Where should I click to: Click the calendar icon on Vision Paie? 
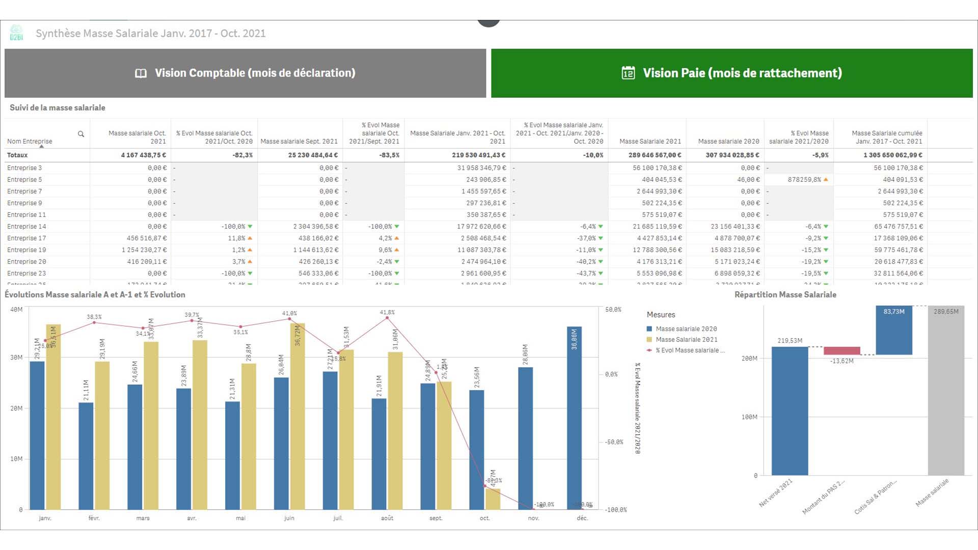628,73
